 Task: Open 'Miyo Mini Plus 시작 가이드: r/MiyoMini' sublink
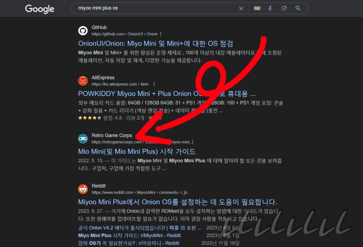tap(129, 235)
